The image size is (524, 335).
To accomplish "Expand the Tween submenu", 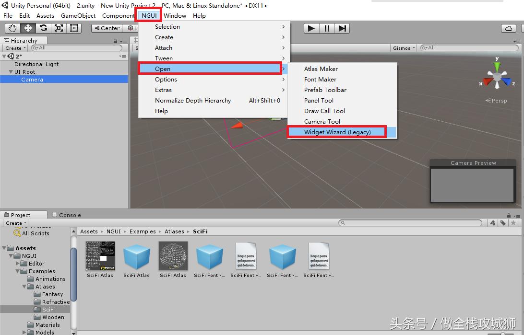I will [214, 58].
